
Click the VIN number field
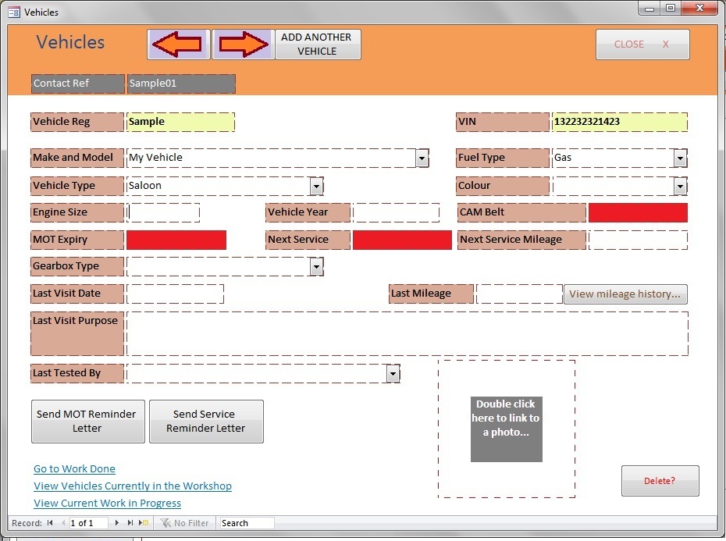coord(620,122)
